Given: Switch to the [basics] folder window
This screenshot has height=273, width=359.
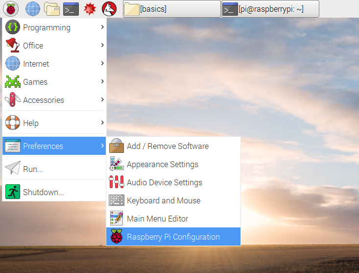Looking at the screenshot, I should (x=172, y=9).
